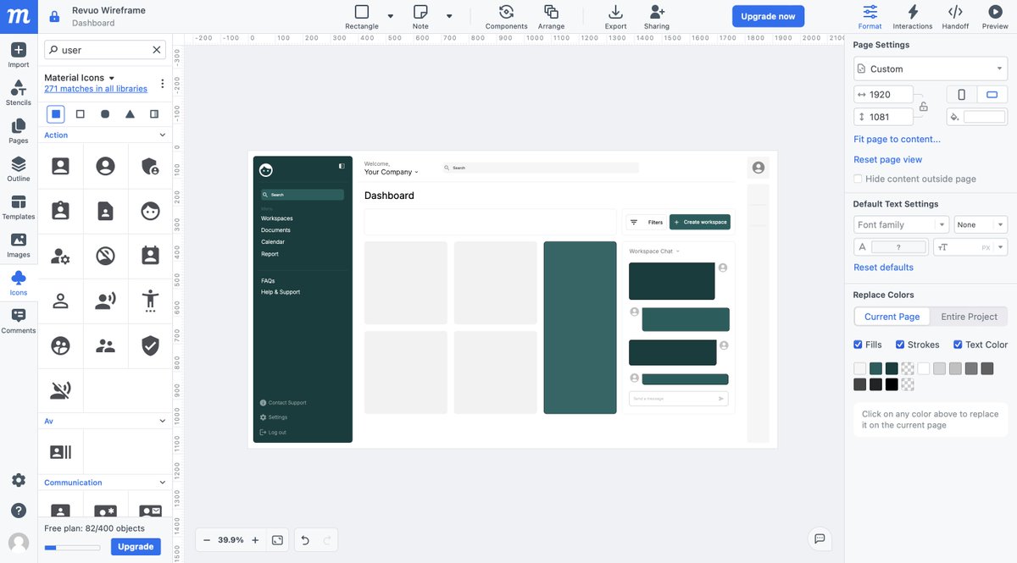Toggle the aspect ratio lock

924,106
